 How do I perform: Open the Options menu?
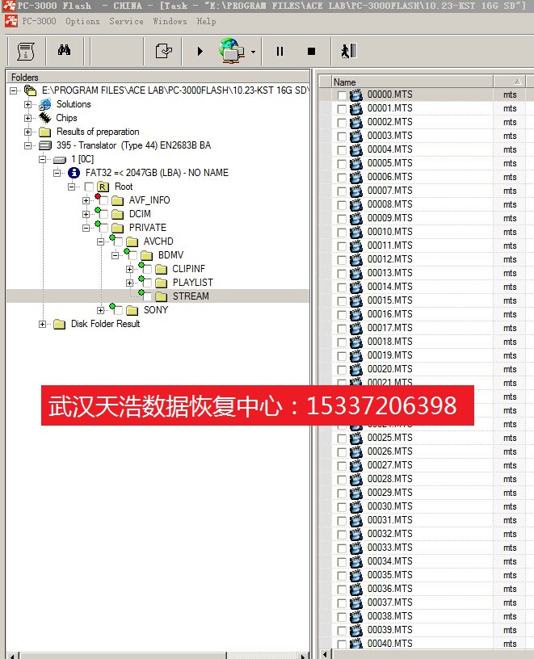pos(82,21)
